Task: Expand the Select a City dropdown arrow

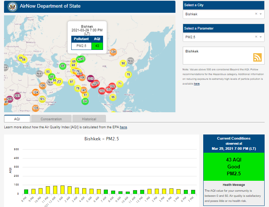Action: pyautogui.click(x=261, y=14)
